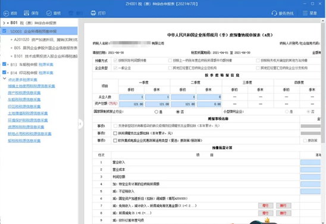Click the 打印 printer icon
The image size is (326, 224).
pos(93,13)
